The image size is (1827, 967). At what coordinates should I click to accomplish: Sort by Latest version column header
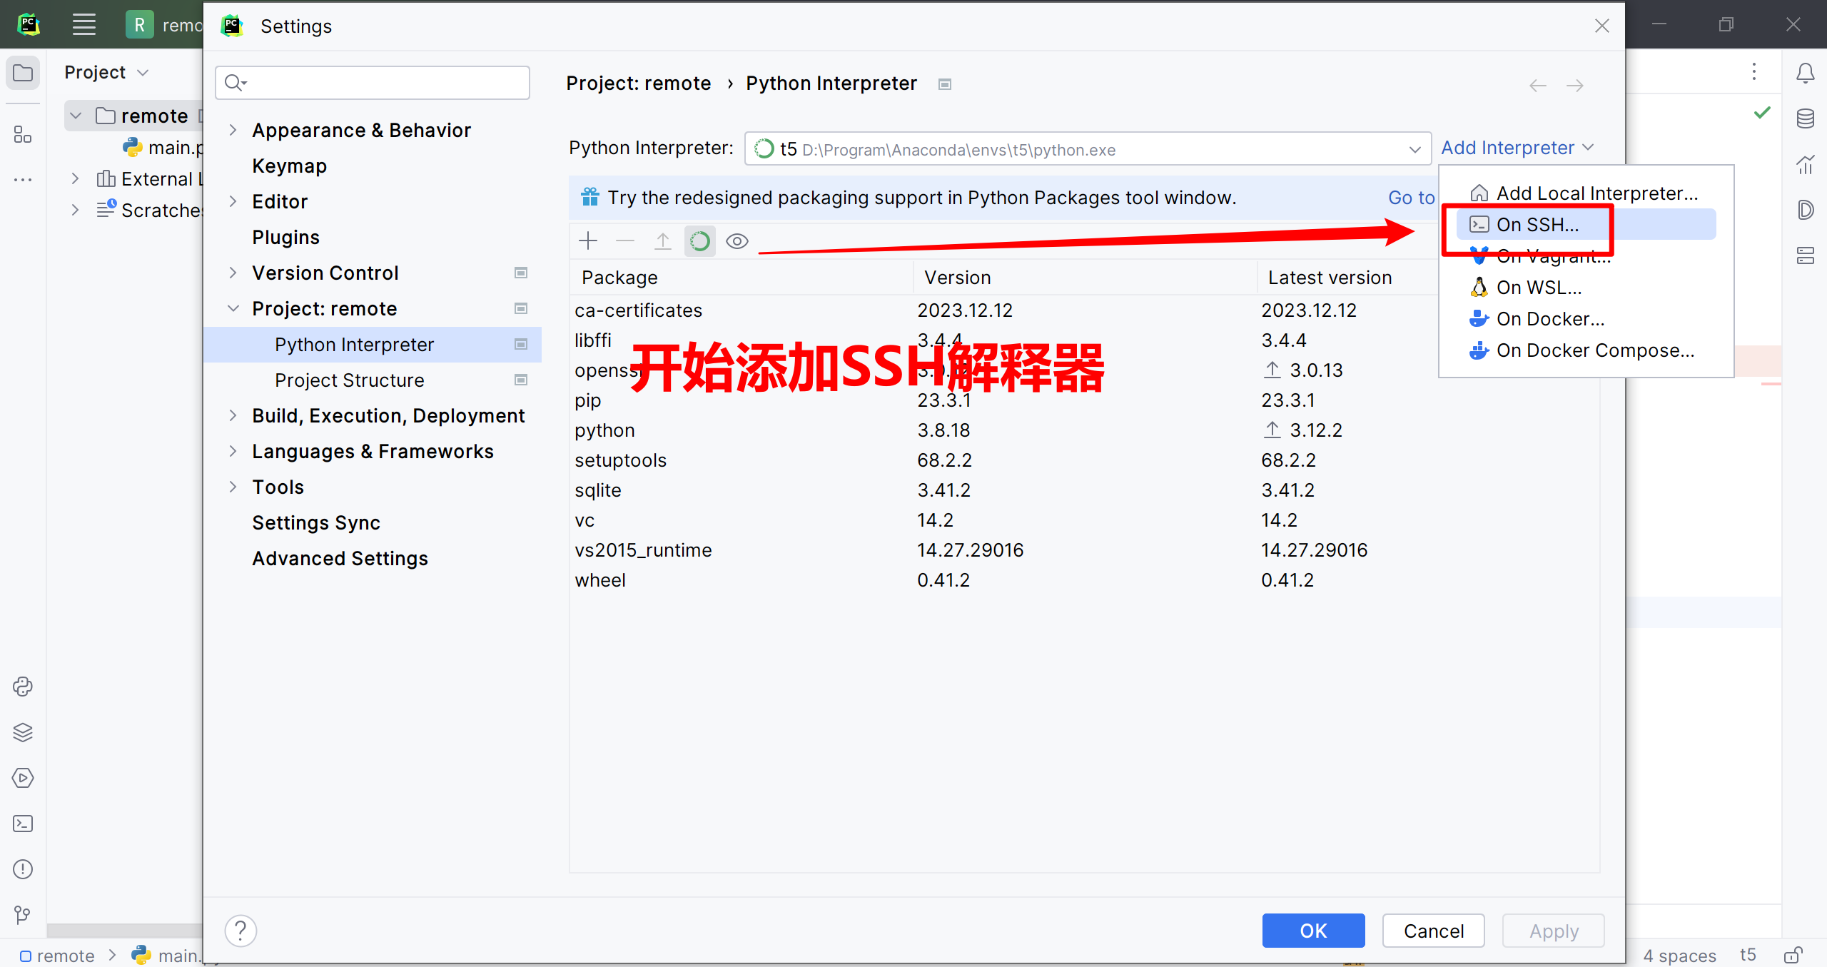pos(1347,278)
